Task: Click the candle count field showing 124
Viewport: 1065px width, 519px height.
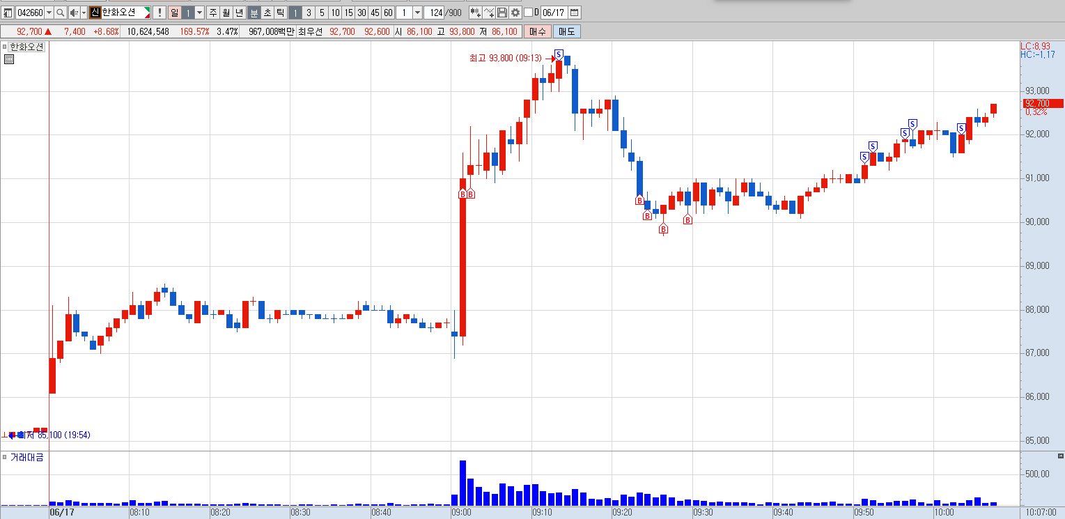Action: (435, 13)
